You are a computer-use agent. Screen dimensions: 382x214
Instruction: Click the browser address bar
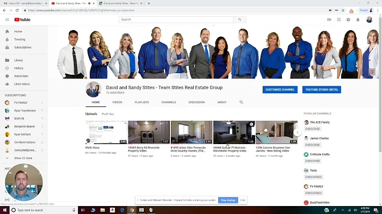tap(176, 10)
